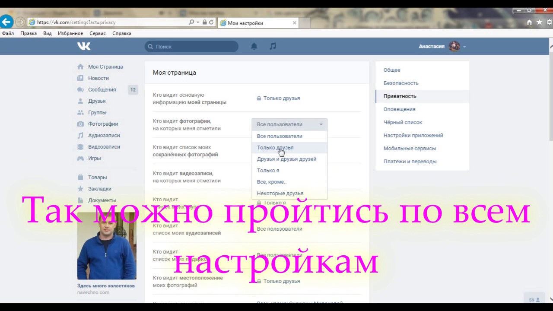Choose Некоторые друзья in the dropdown list
The height and width of the screenshot is (311, 553).
click(x=289, y=193)
